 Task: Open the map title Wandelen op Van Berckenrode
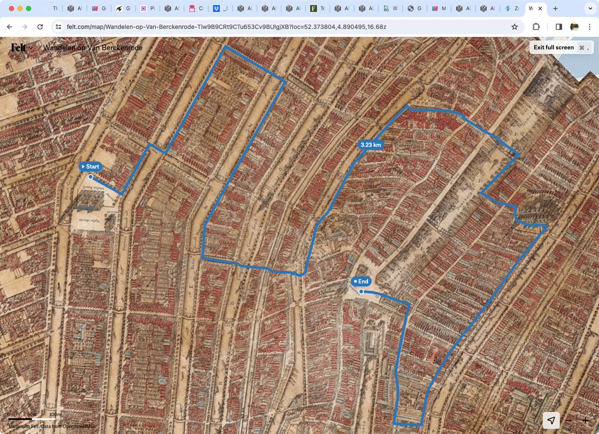[x=93, y=47]
